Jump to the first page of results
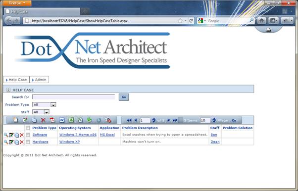Screen dimensions: 298x191 coord(129,120)
